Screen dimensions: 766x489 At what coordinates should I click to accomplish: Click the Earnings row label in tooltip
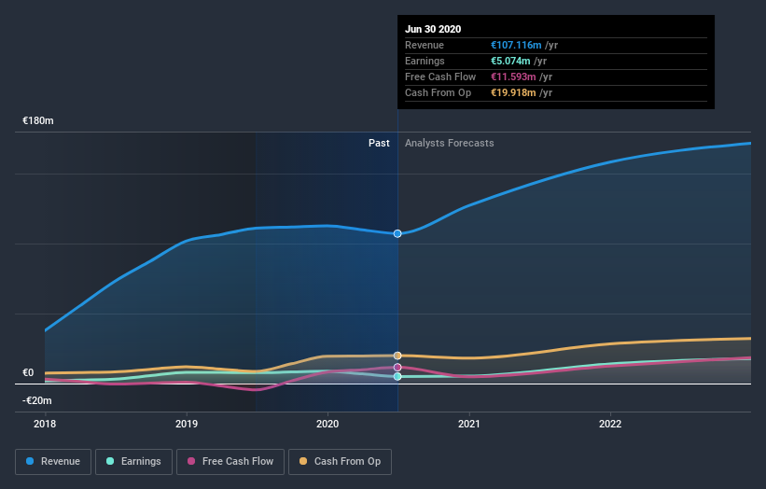click(x=425, y=61)
